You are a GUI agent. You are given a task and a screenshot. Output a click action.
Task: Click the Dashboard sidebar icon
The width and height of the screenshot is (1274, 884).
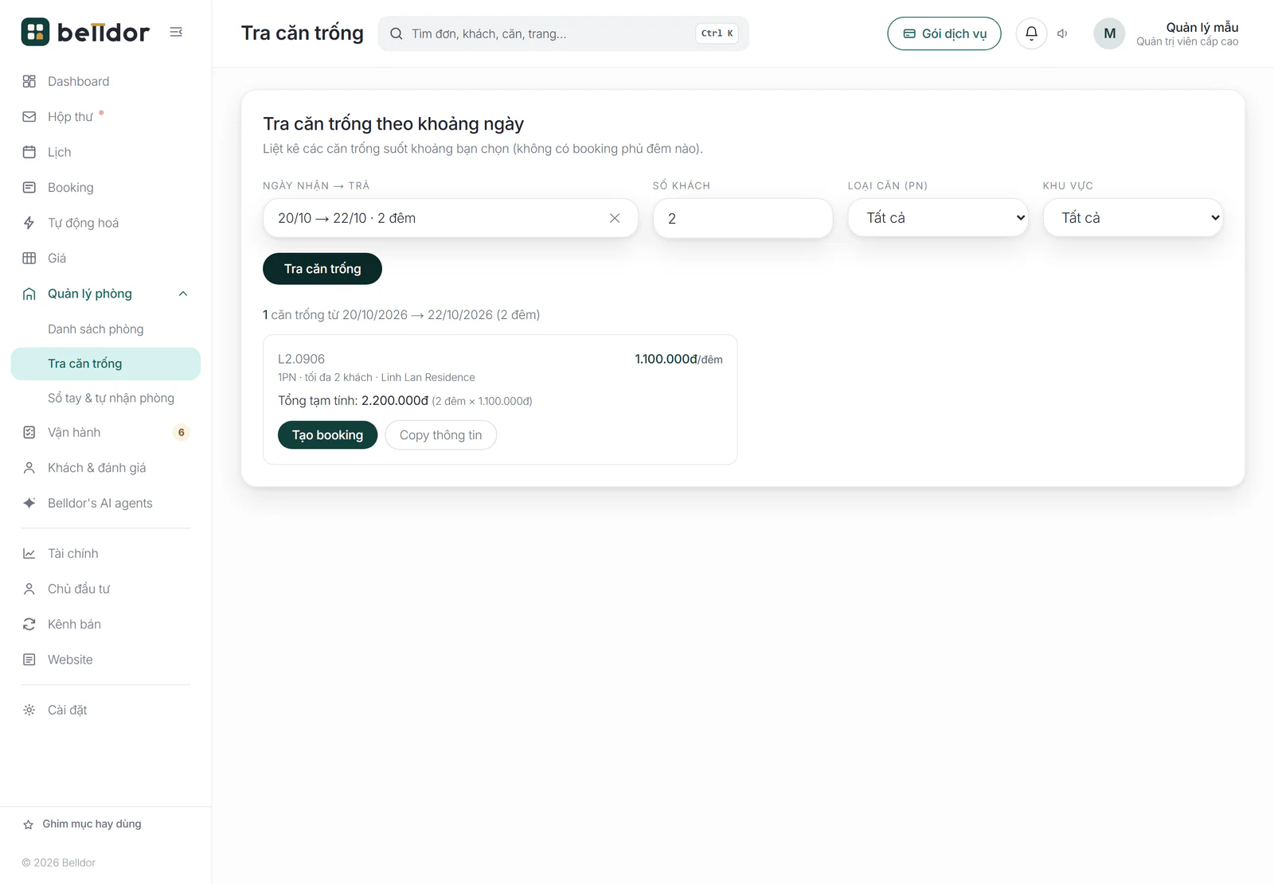(29, 81)
